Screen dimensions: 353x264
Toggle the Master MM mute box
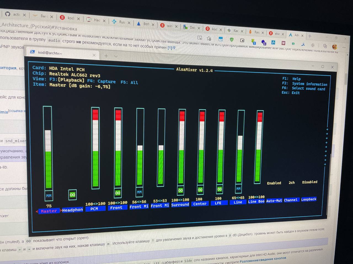49,196
